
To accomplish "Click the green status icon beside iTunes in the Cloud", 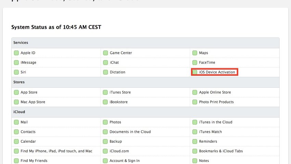I will 195,122.
